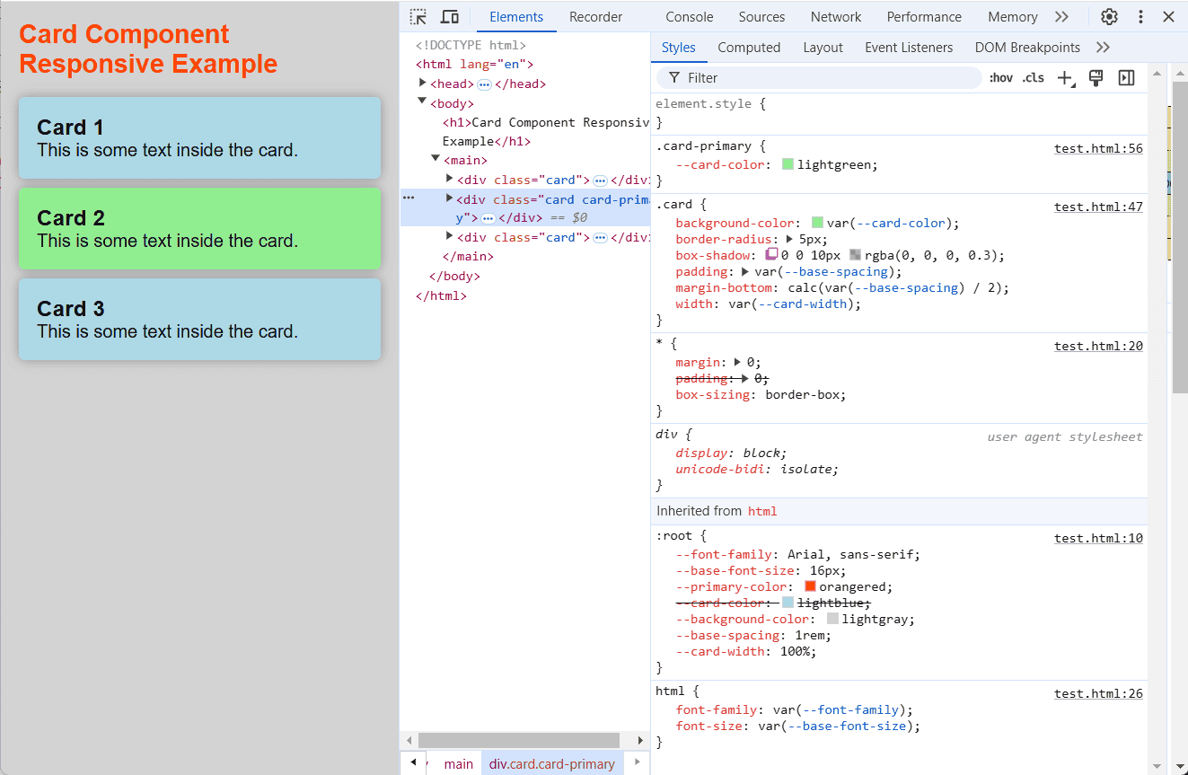
Task: Click the ellipsis inside the card-primary div
Action: pos(488,218)
